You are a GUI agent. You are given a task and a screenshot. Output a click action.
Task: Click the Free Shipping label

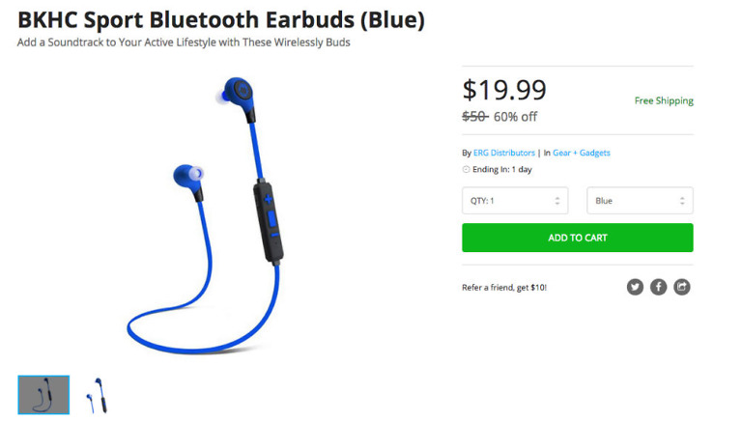664,100
